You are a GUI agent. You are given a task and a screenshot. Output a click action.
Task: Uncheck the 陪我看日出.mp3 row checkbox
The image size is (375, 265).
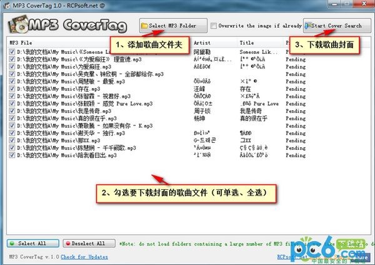point(12,155)
